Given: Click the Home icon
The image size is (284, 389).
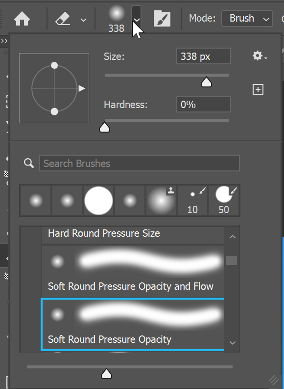Looking at the screenshot, I should point(22,19).
